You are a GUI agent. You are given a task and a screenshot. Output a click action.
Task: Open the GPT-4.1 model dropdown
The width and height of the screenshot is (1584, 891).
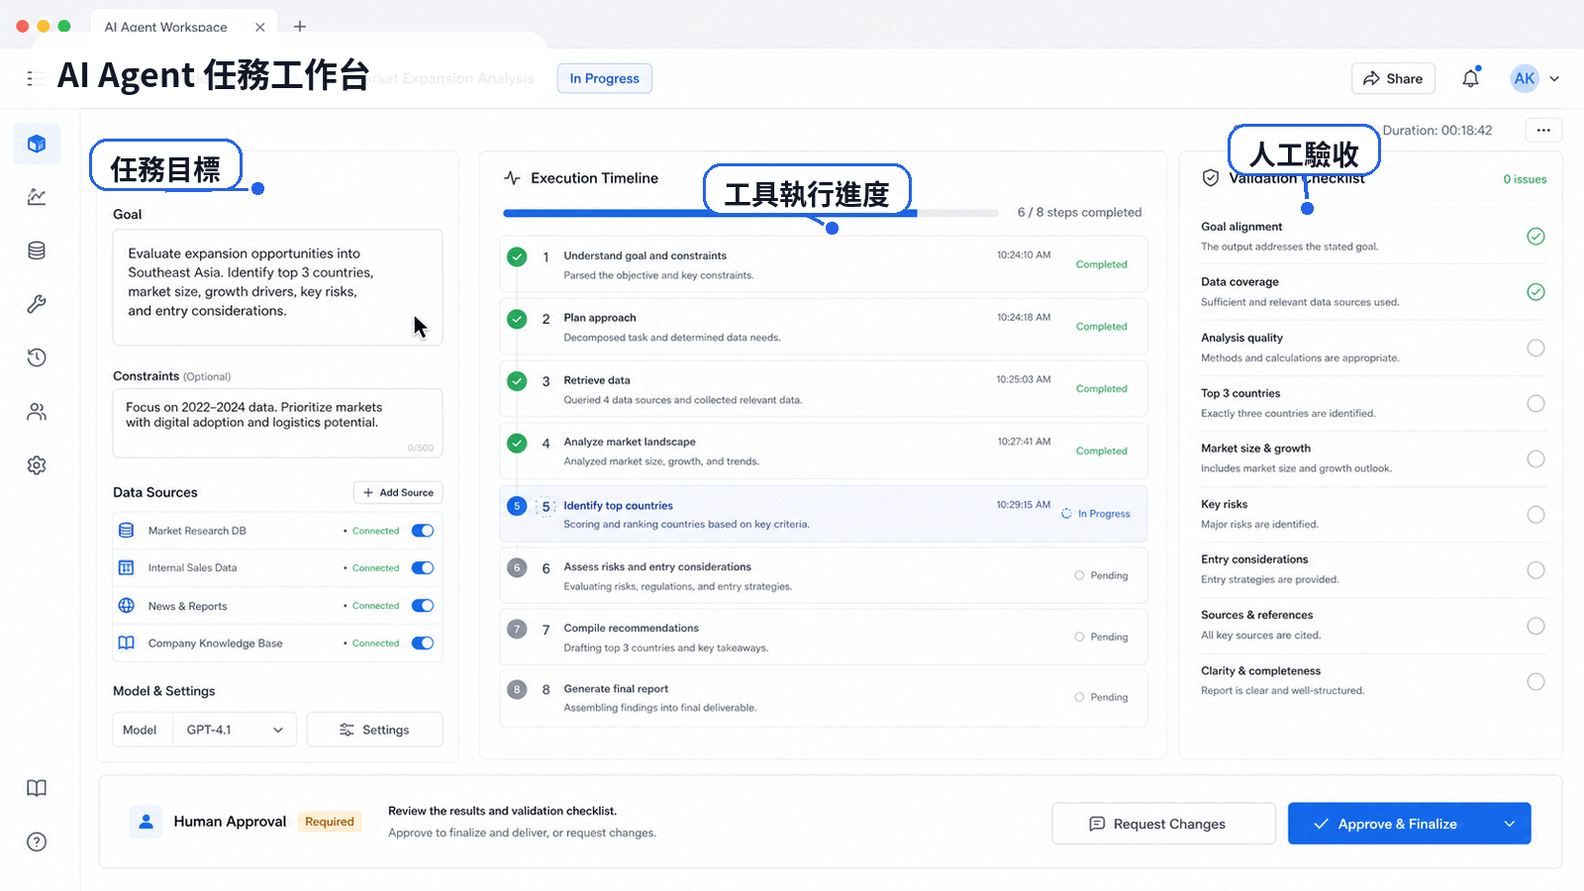[235, 730]
